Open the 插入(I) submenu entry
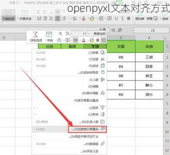The image size is (170, 155). pyautogui.click(x=69, y=80)
